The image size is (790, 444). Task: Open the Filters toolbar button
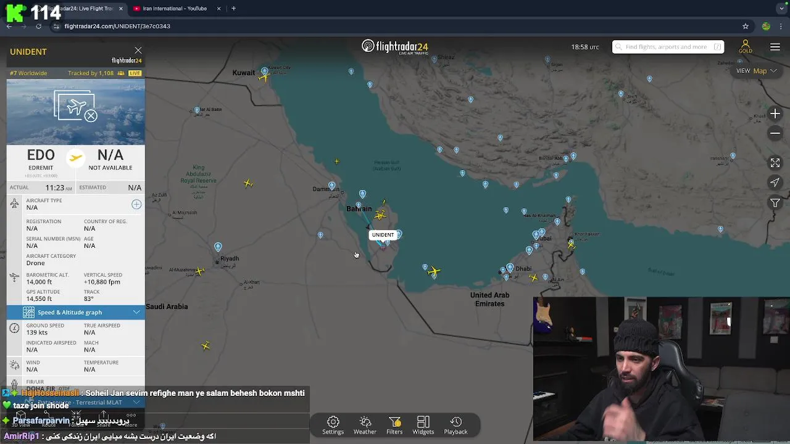394,425
